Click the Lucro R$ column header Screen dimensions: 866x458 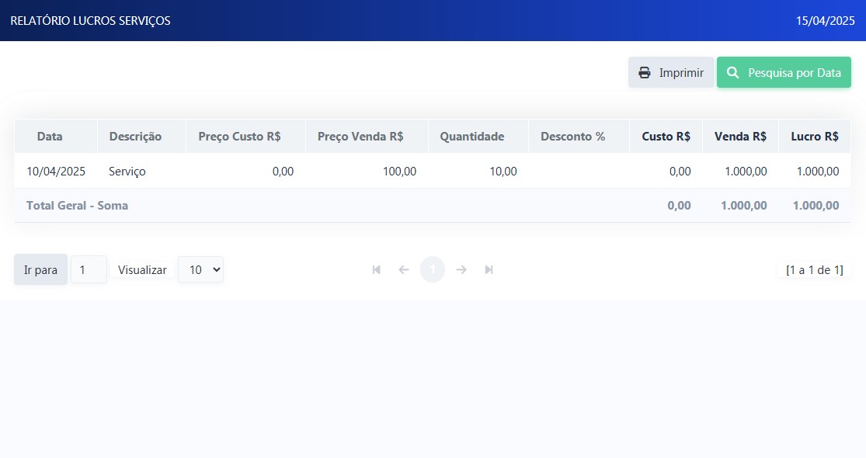click(x=815, y=137)
